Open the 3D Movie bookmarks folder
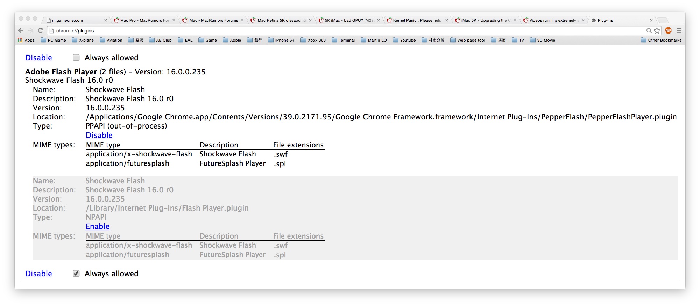 pyautogui.click(x=543, y=40)
